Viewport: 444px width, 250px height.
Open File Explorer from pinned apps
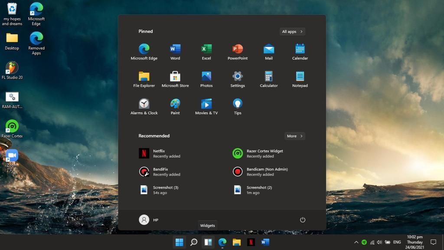point(144,79)
